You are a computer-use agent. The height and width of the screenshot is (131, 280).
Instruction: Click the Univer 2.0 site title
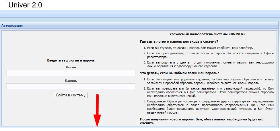click(x=26, y=5)
